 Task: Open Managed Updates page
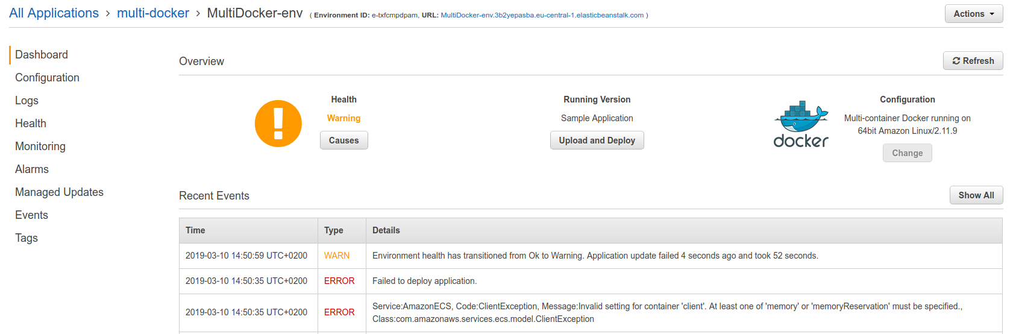pyautogui.click(x=59, y=192)
